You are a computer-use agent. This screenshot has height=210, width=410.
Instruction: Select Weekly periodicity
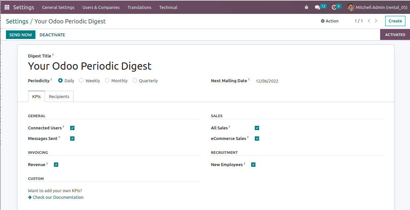(81, 81)
